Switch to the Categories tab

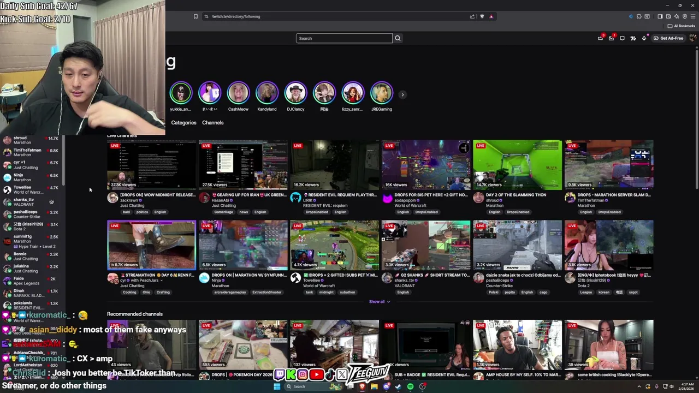pyautogui.click(x=183, y=123)
